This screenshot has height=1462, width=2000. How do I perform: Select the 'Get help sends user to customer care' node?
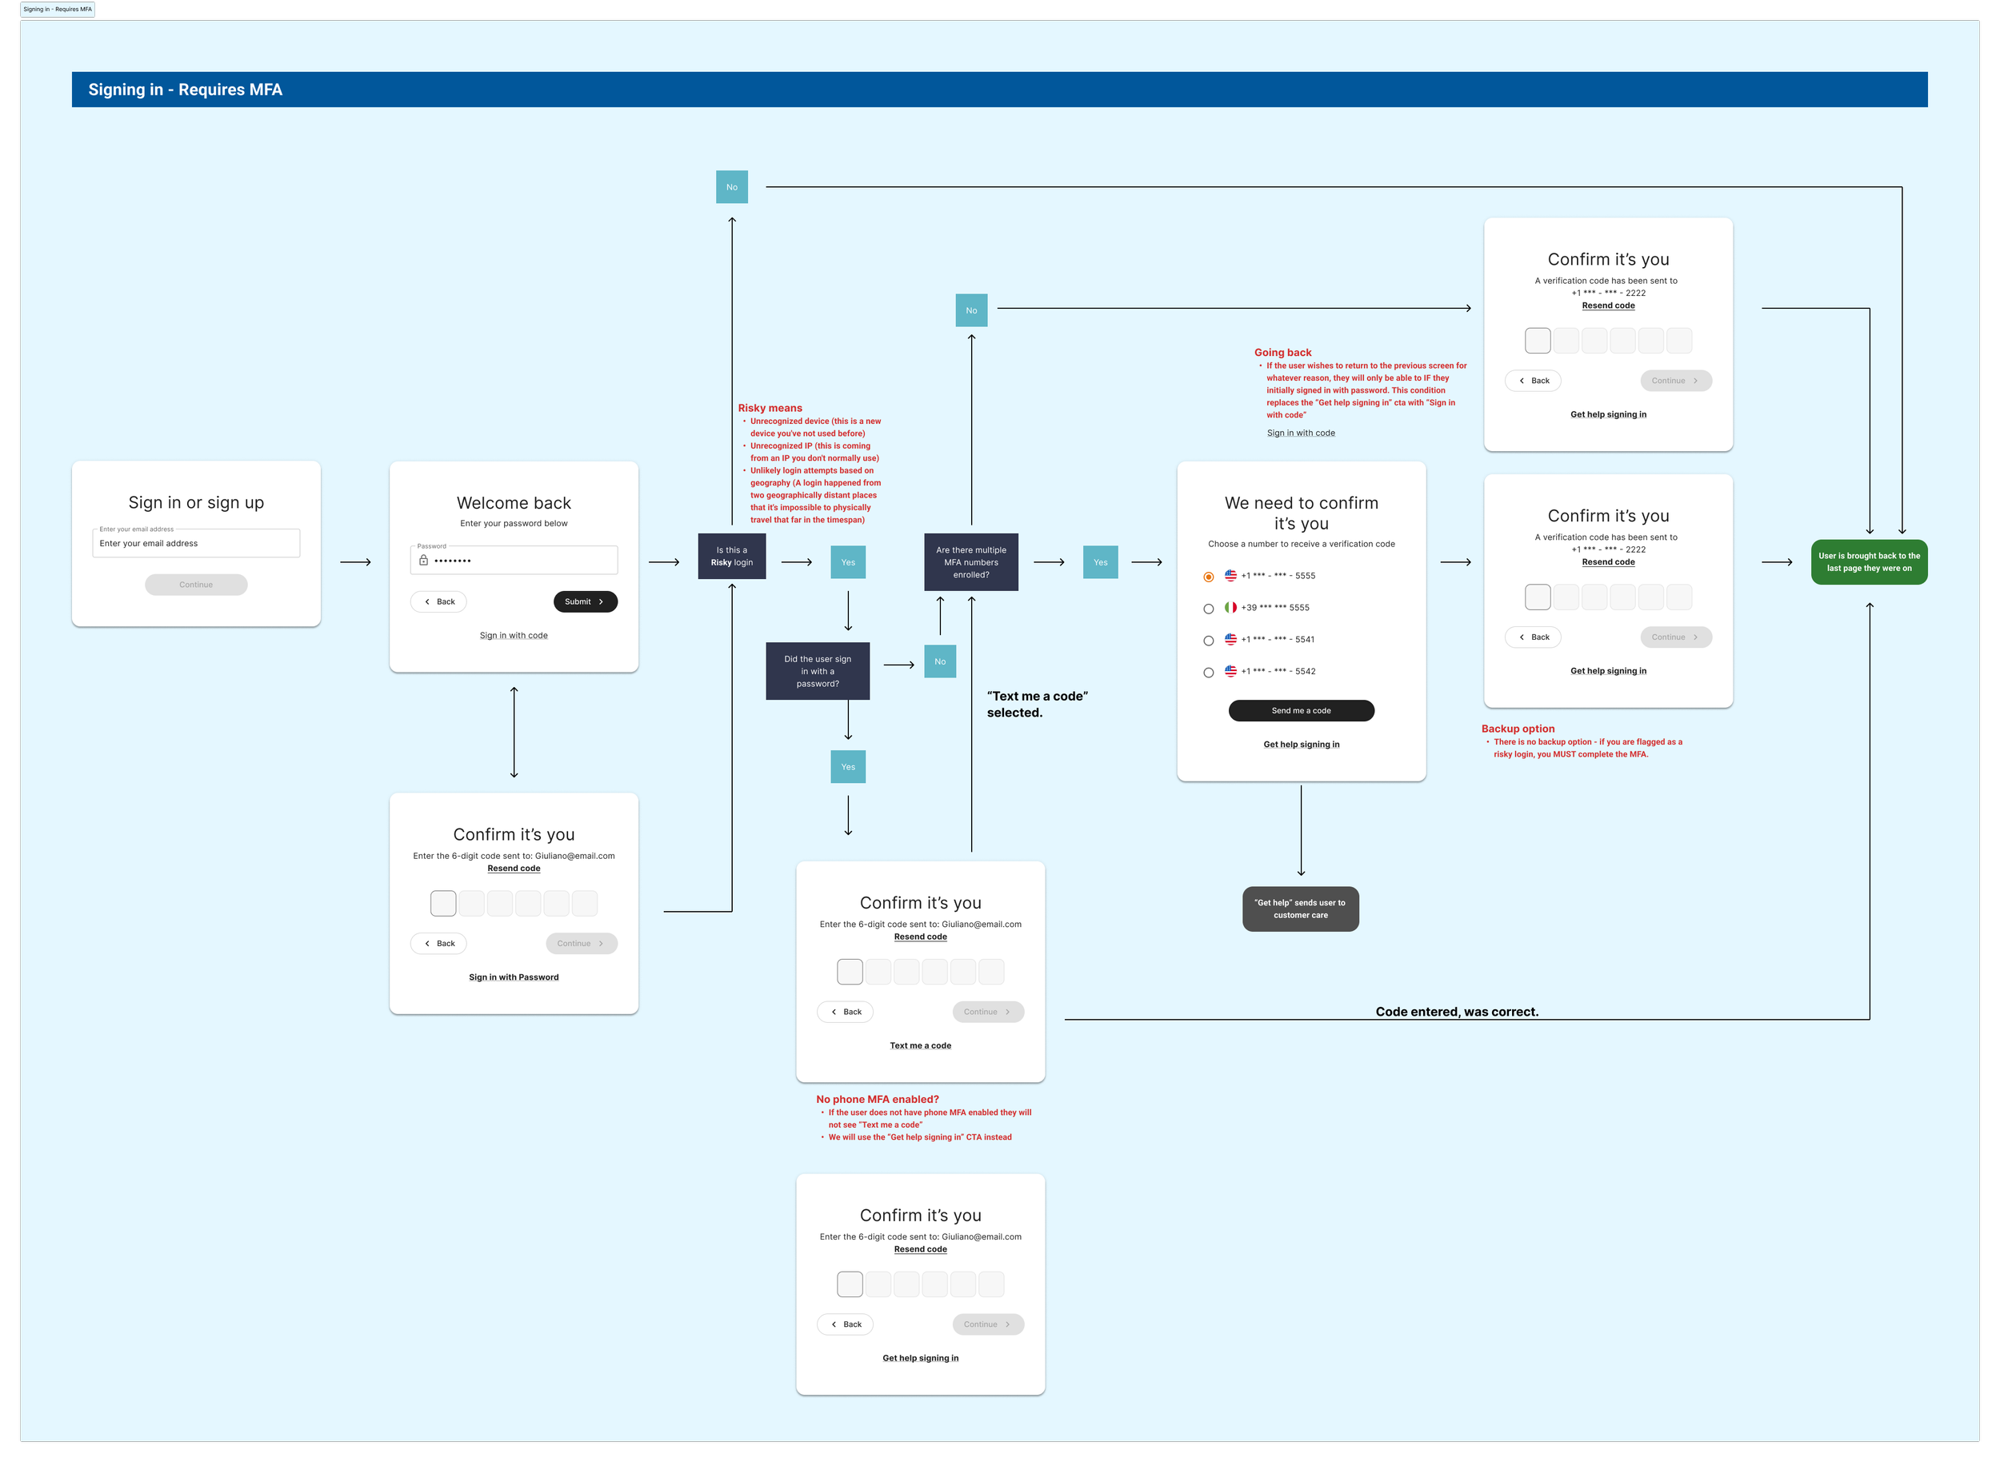click(1300, 909)
